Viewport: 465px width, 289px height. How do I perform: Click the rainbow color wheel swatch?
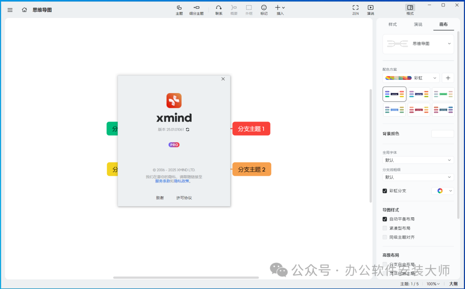[x=440, y=191]
